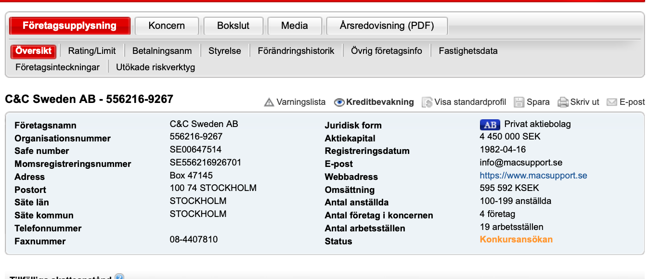Click the Kreditbevakning link text
649x279 pixels.
click(x=380, y=102)
